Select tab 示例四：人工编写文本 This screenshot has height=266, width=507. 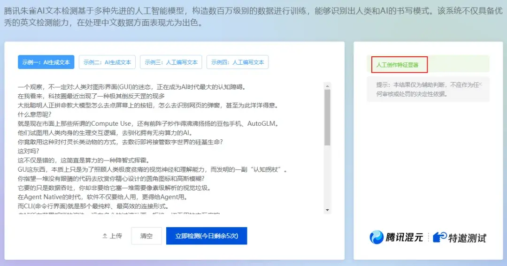238,62
